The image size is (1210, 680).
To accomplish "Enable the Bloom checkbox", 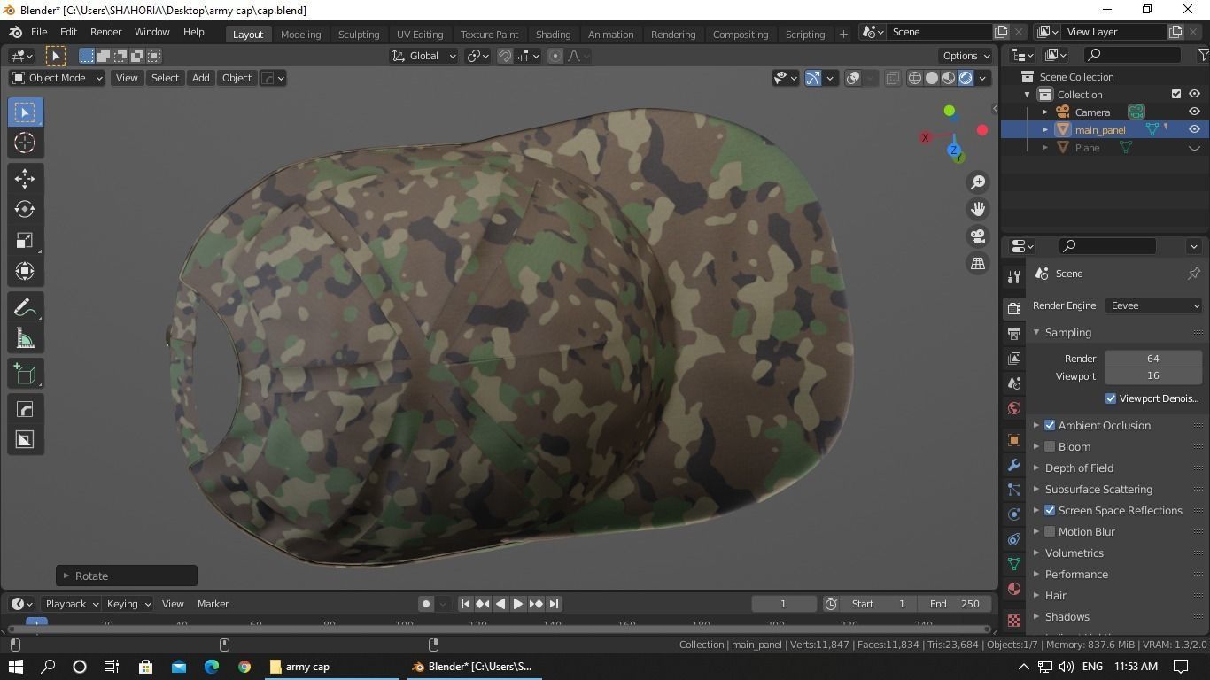I will click(x=1050, y=447).
